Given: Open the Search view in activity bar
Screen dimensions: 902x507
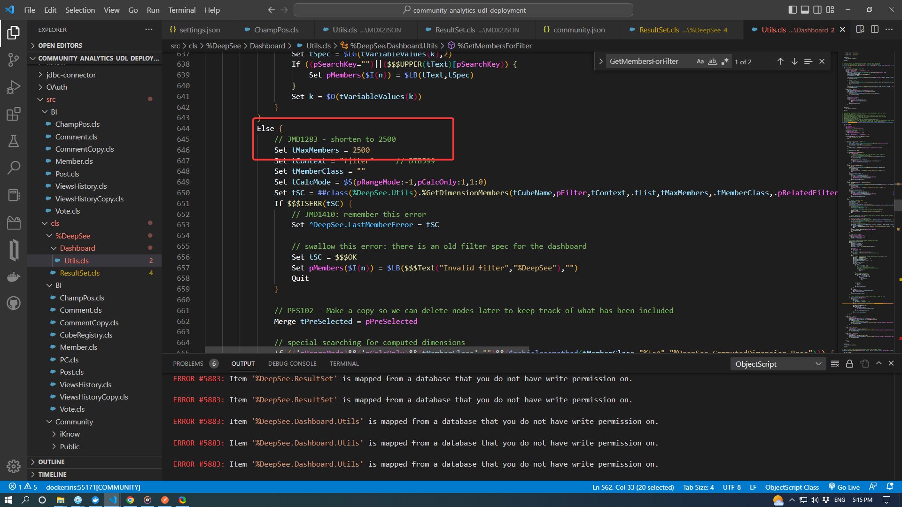Looking at the screenshot, I should (x=14, y=167).
